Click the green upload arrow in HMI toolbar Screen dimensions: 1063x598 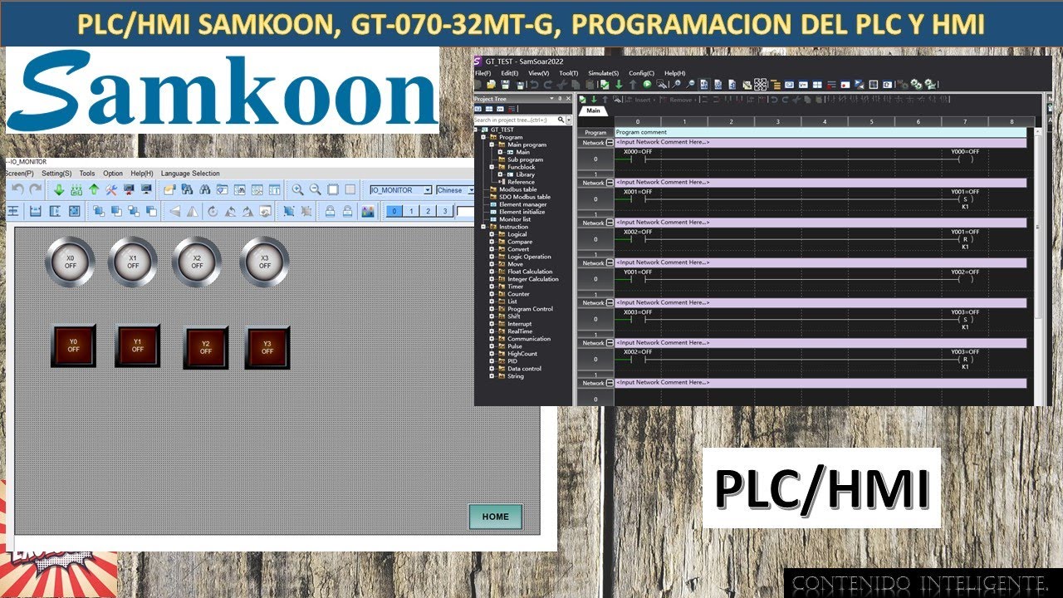tap(94, 190)
